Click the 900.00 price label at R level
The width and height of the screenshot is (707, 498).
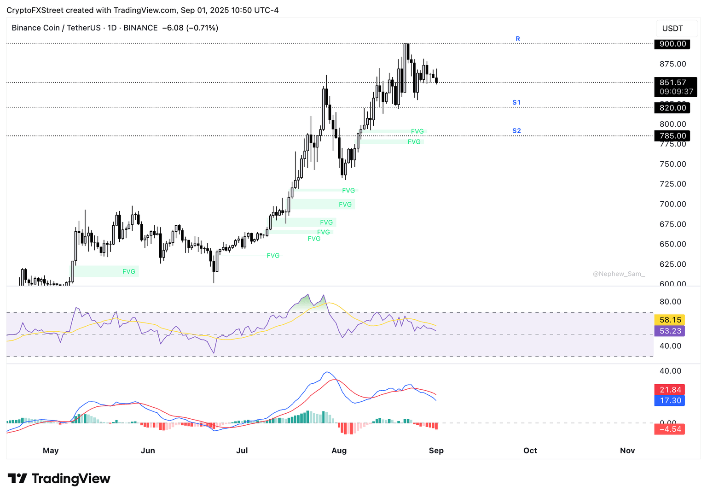[672, 44]
